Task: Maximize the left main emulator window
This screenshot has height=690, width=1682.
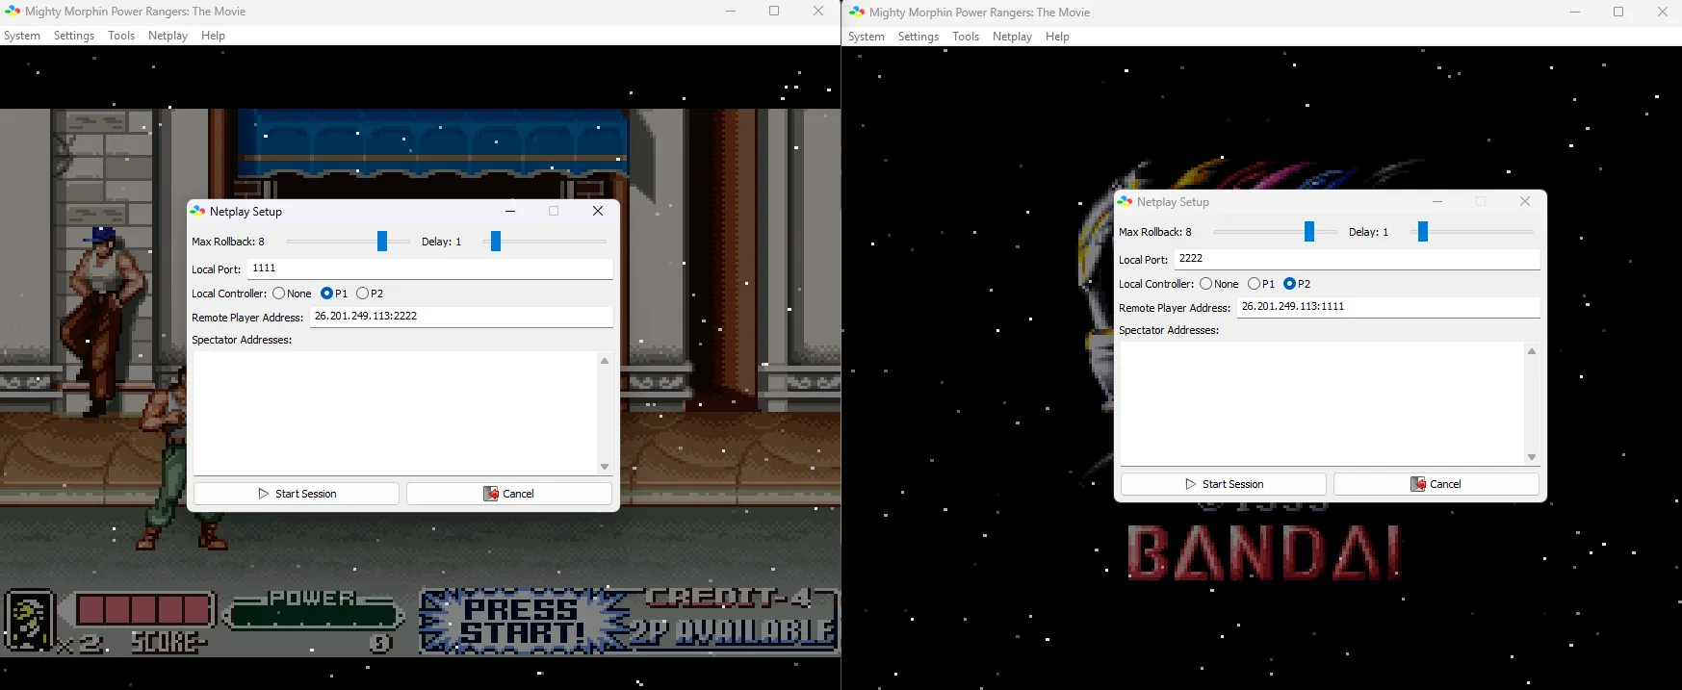Action: pos(774,12)
